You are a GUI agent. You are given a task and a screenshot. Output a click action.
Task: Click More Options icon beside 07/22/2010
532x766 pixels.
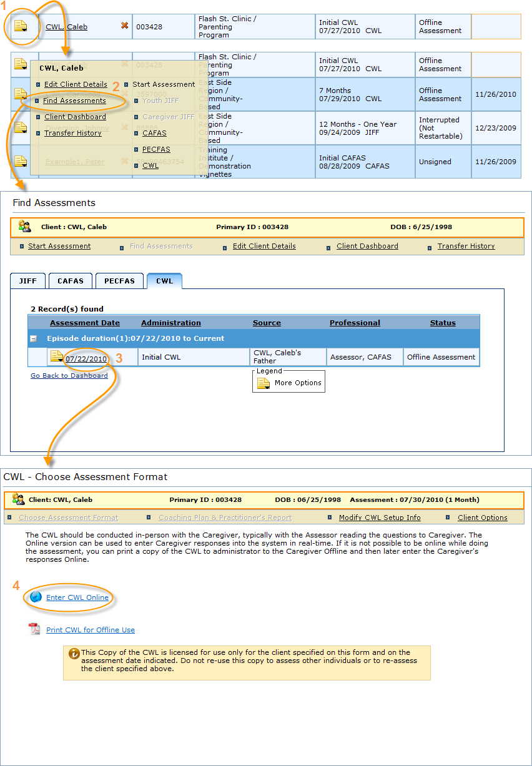[57, 356]
